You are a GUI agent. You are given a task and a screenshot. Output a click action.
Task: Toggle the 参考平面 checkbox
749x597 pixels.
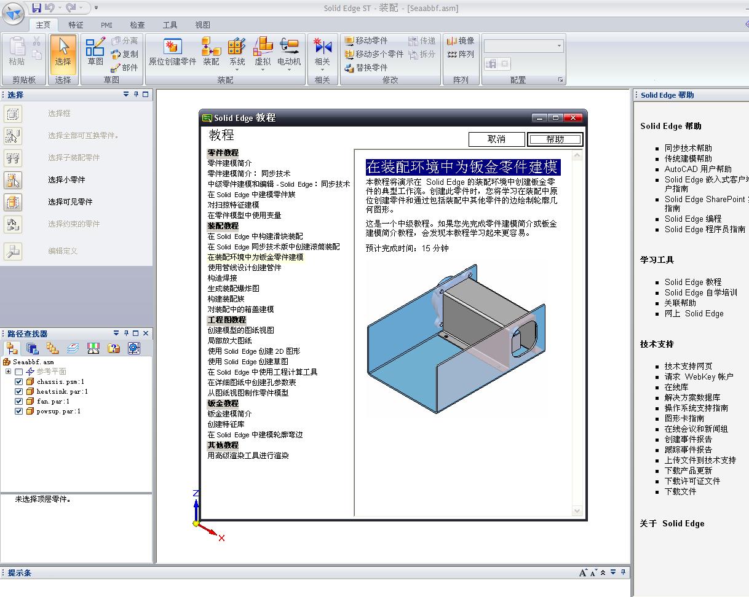click(x=19, y=372)
